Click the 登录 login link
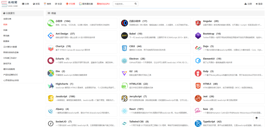 (x=259, y=4)
